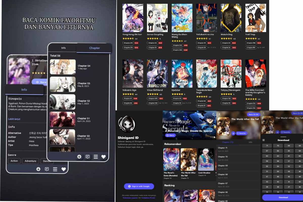Open the Tsuyokute New Saga cover
This screenshot has width=303, height=202.
tap(207, 74)
